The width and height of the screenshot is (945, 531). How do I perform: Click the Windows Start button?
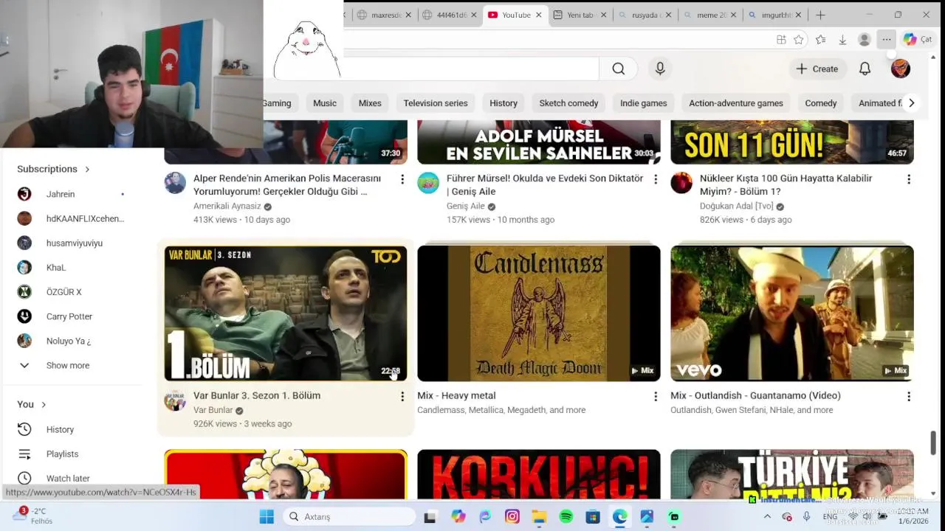267,517
